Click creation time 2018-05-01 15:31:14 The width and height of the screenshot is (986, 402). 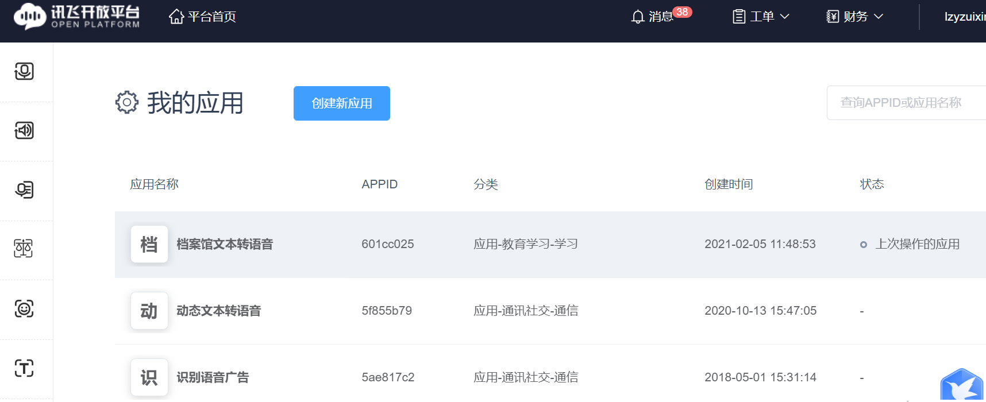pyautogui.click(x=761, y=377)
